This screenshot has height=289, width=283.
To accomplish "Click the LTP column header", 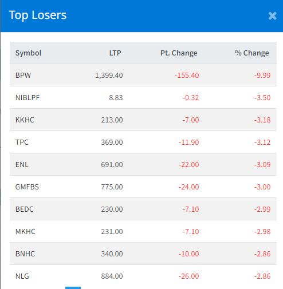I will pos(115,53).
